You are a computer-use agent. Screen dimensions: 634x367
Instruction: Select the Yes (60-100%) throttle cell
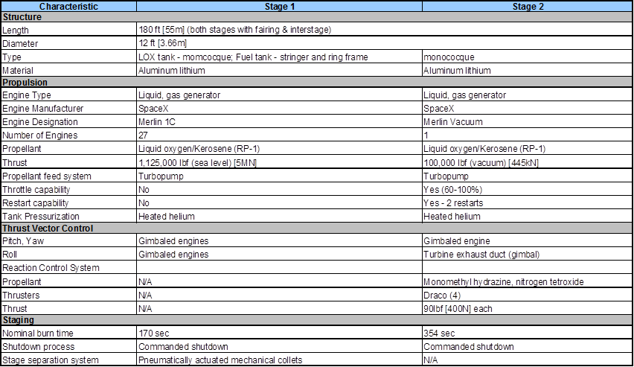pyautogui.click(x=528, y=189)
